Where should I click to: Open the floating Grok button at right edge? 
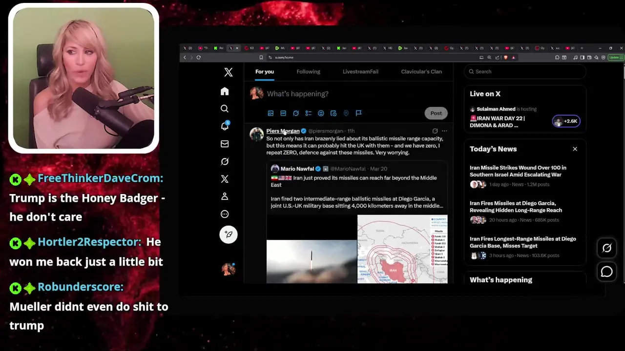606,248
